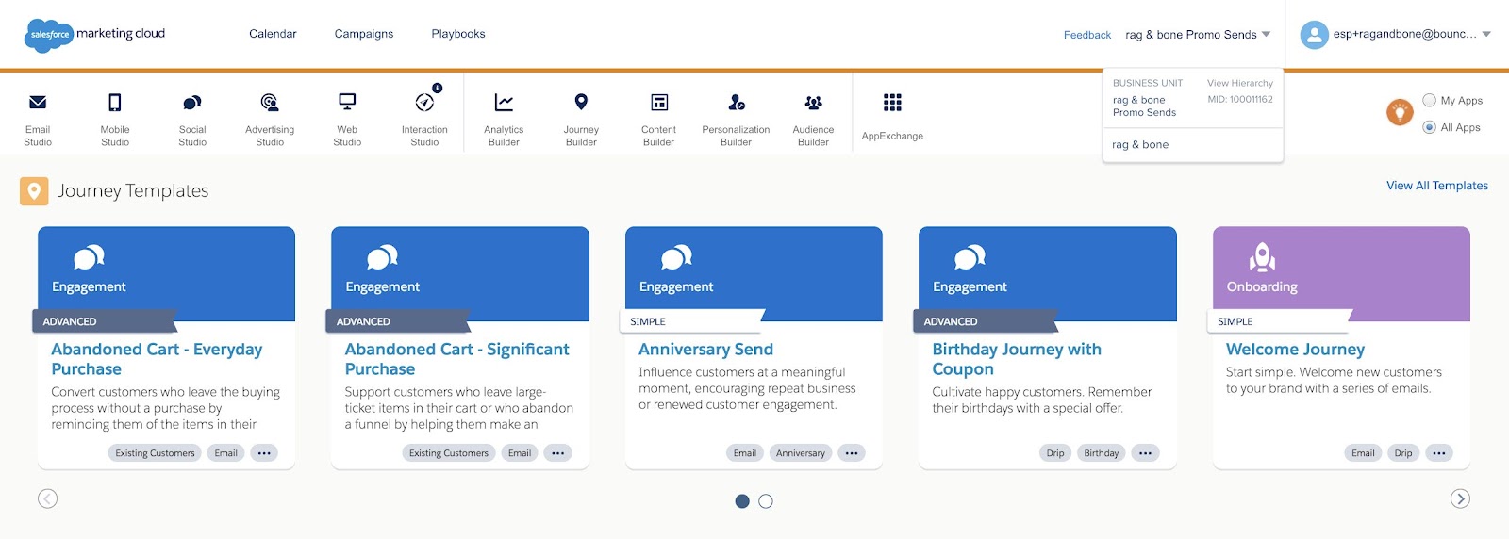Open Web Studio app

coord(347,119)
